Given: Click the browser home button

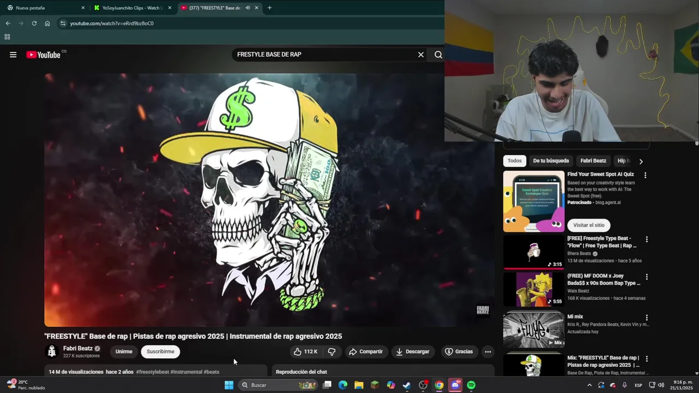Looking at the screenshot, I should pos(48,23).
